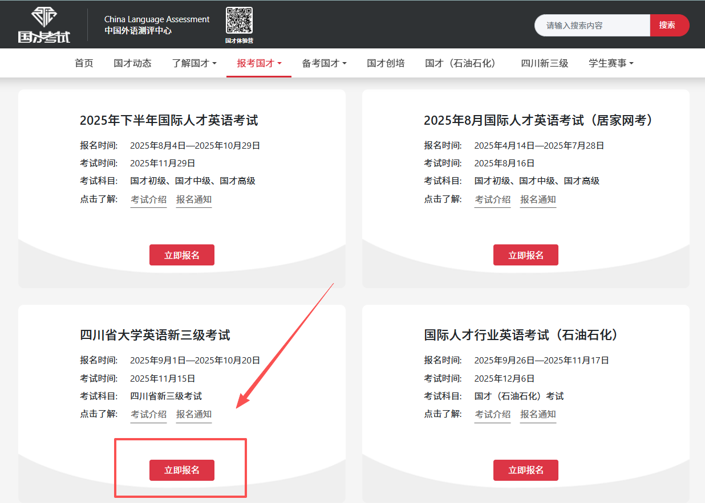This screenshot has width=705, height=503.
Task: Go to 国才动态 section
Action: (x=132, y=63)
